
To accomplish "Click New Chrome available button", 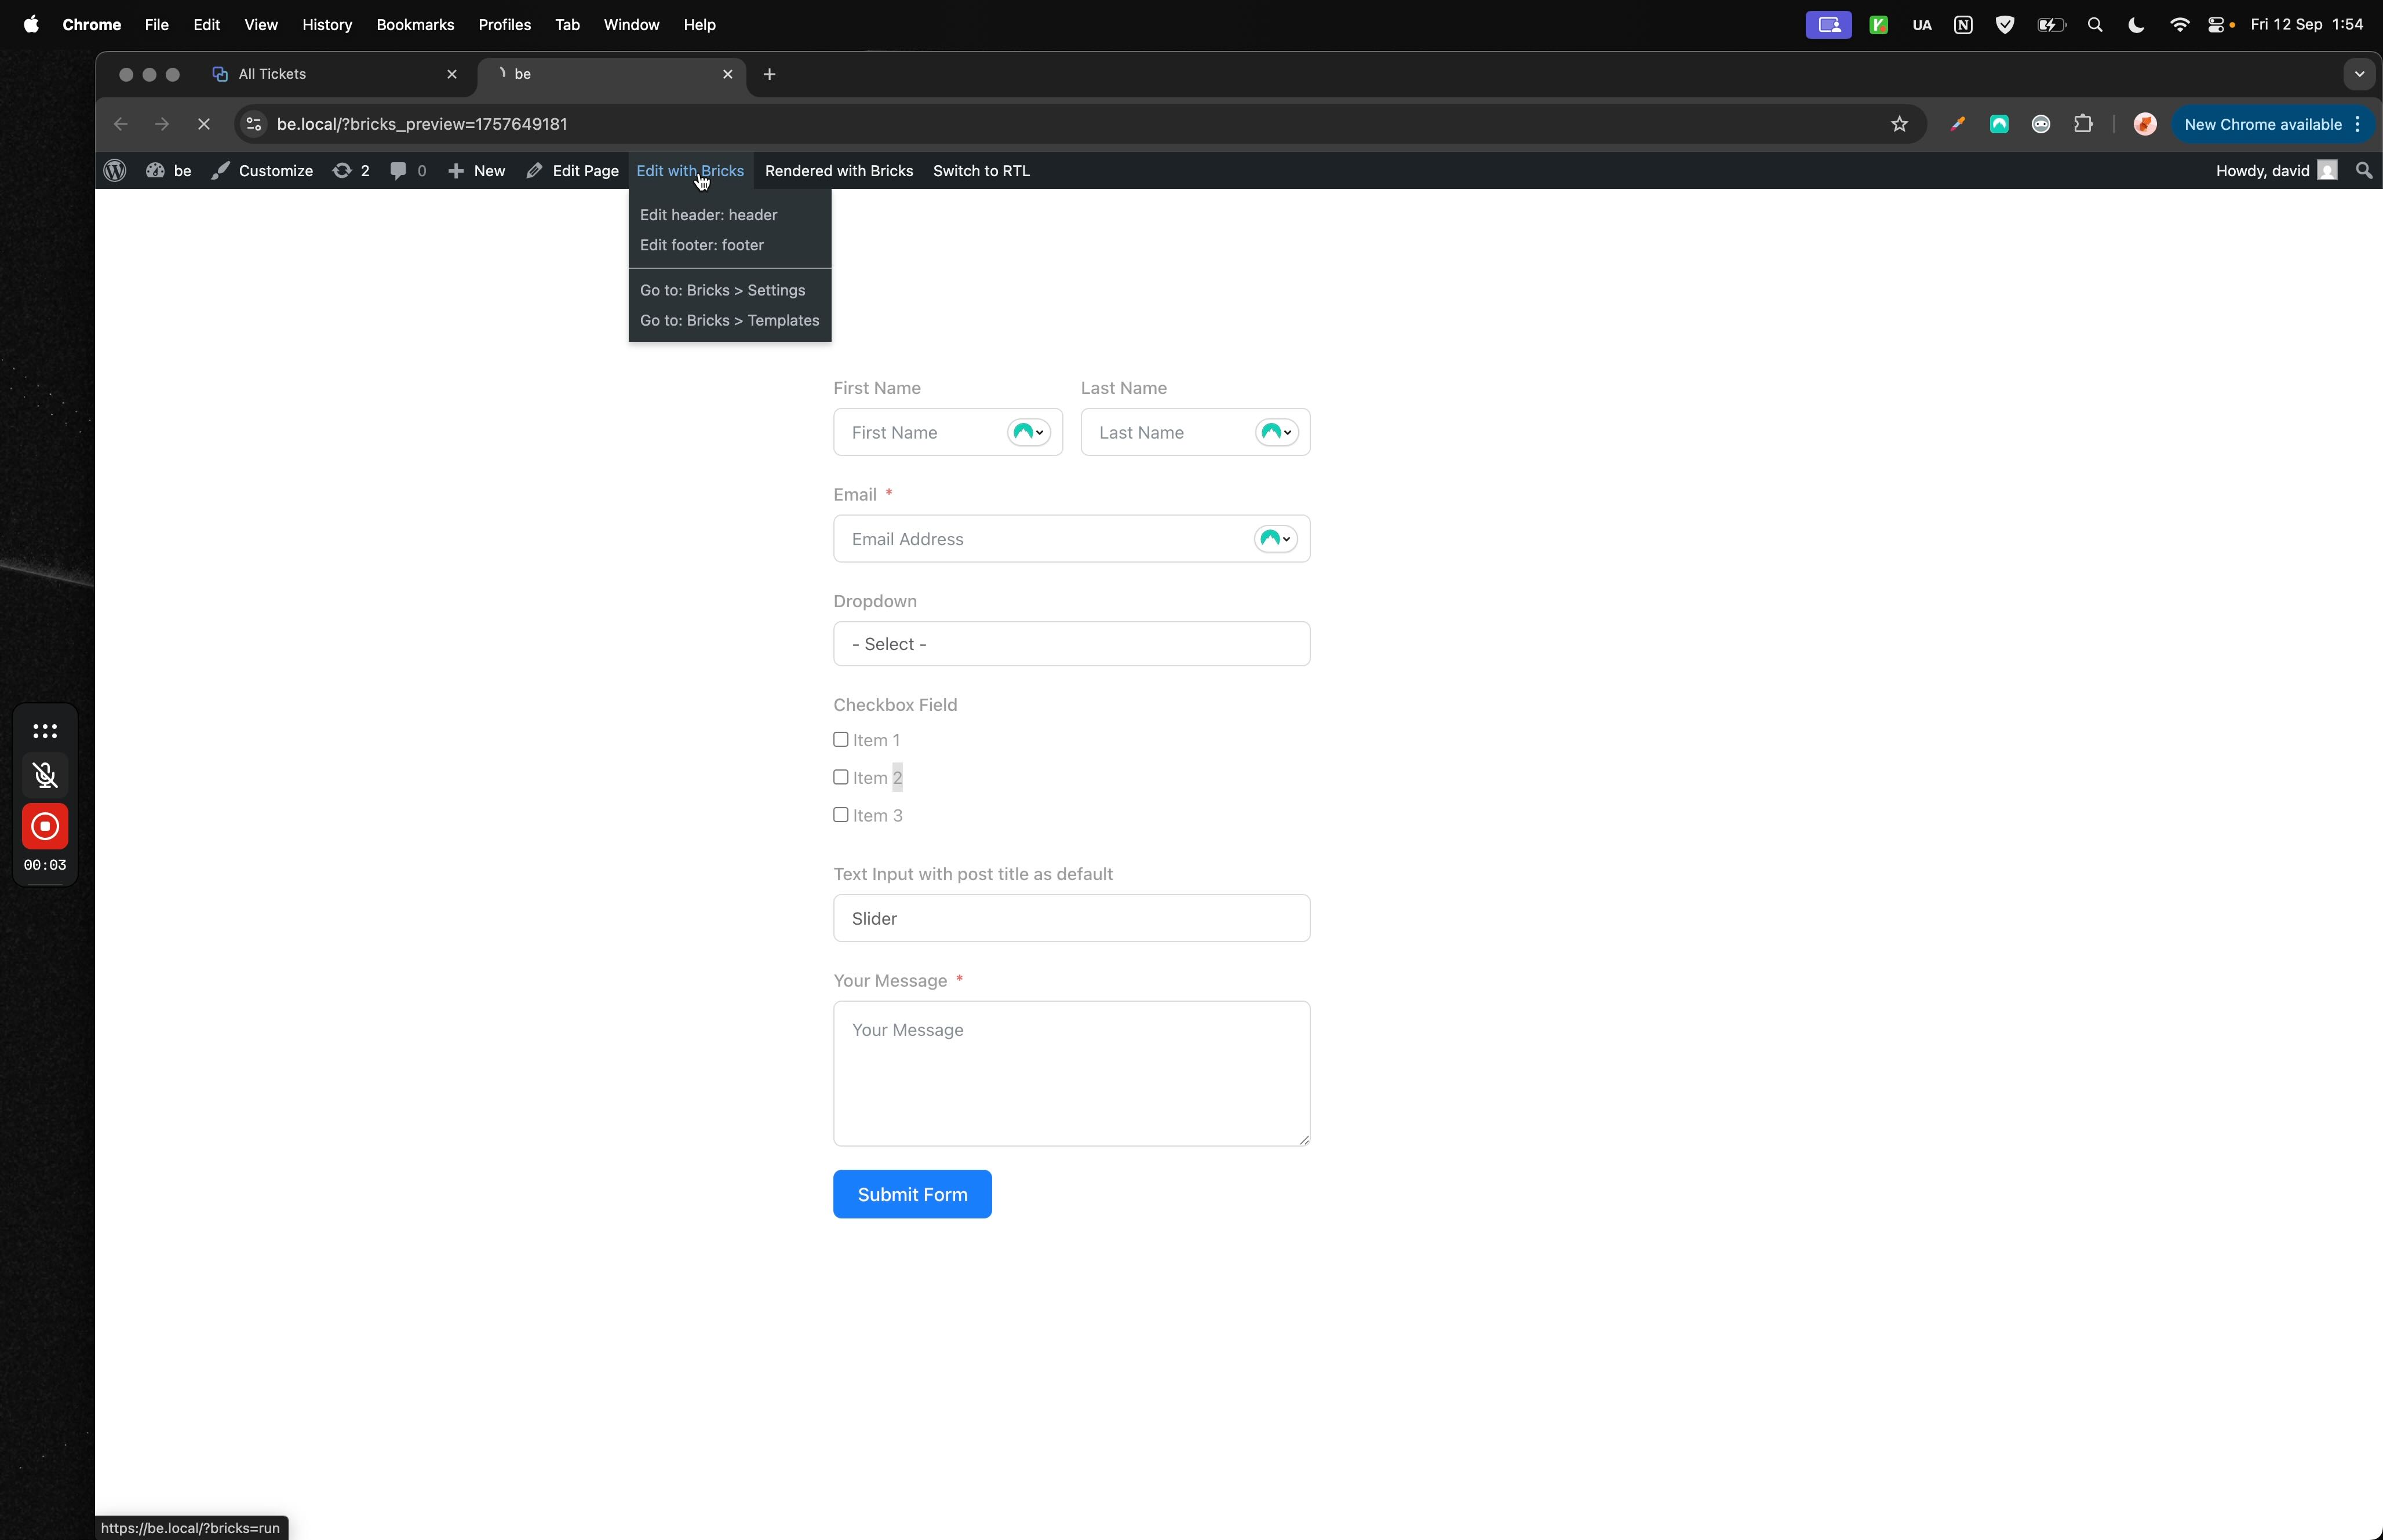I will 2272,124.
